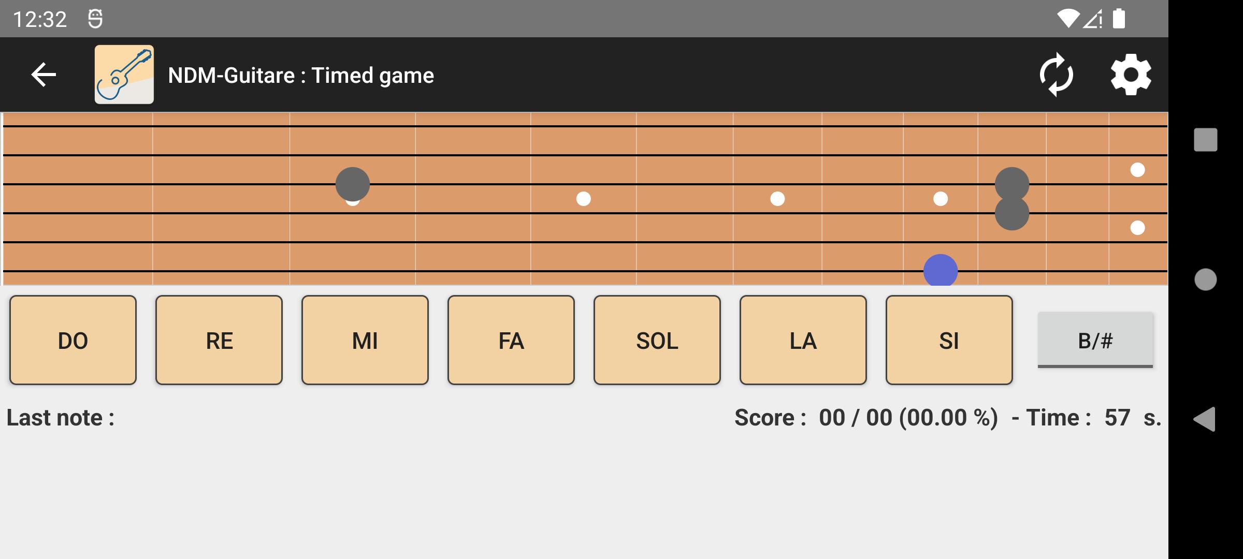
Task: Tap the Android recent apps square button
Action: pos(1205,140)
